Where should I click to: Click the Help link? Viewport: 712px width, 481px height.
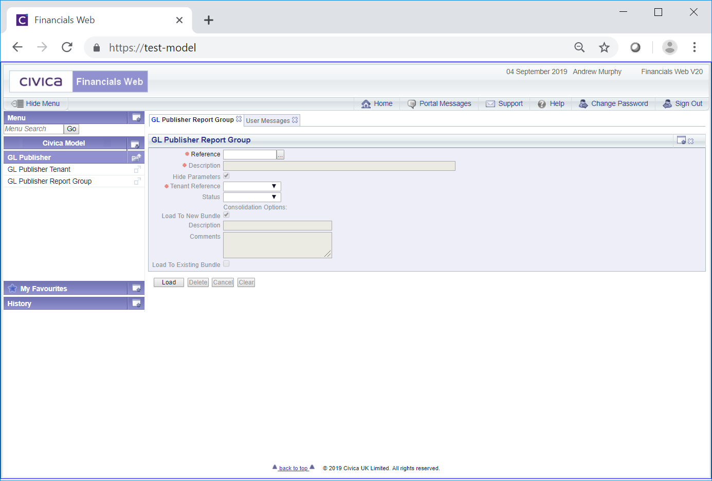point(557,104)
